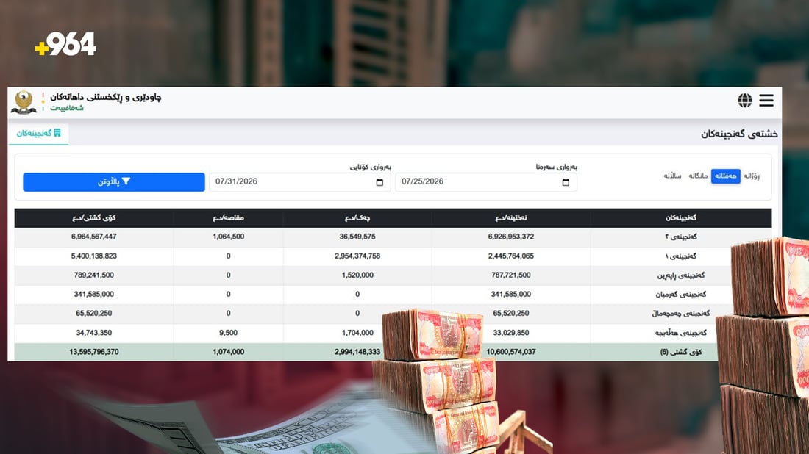Screen dimensions: 809x454
Task: Click the کۆی گشتی total column header
Action: pos(94,218)
